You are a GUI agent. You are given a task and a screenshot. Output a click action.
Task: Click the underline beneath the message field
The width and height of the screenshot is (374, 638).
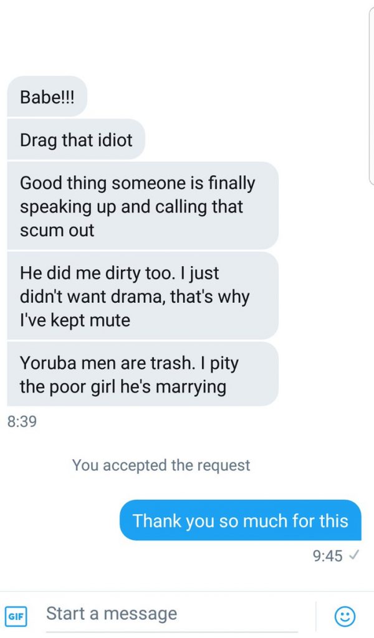coord(171,631)
